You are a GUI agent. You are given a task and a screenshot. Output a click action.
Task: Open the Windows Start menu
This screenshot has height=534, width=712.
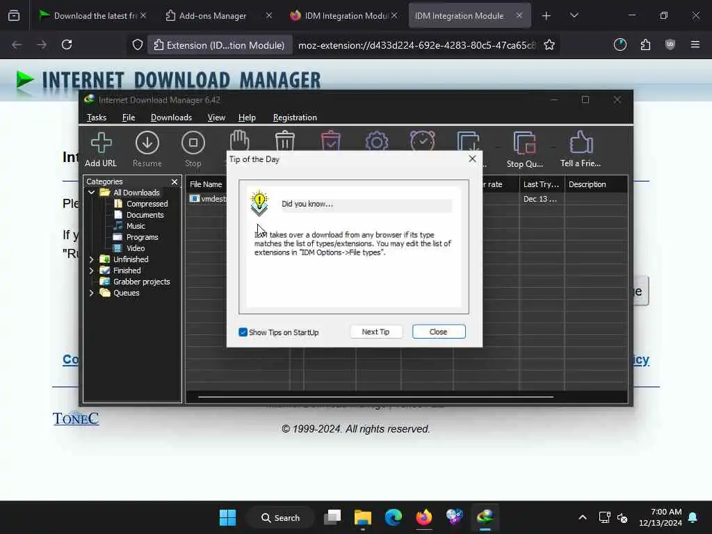227,517
